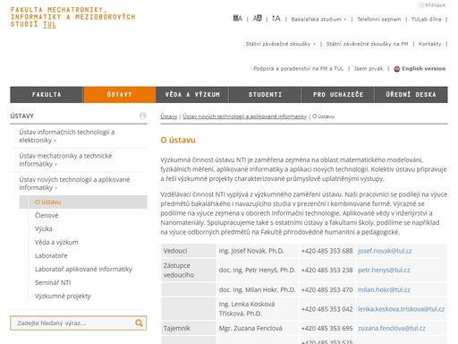The height and width of the screenshot is (344, 458).
Task: Click email josef.novak@tul.cz
Action: 385,251
